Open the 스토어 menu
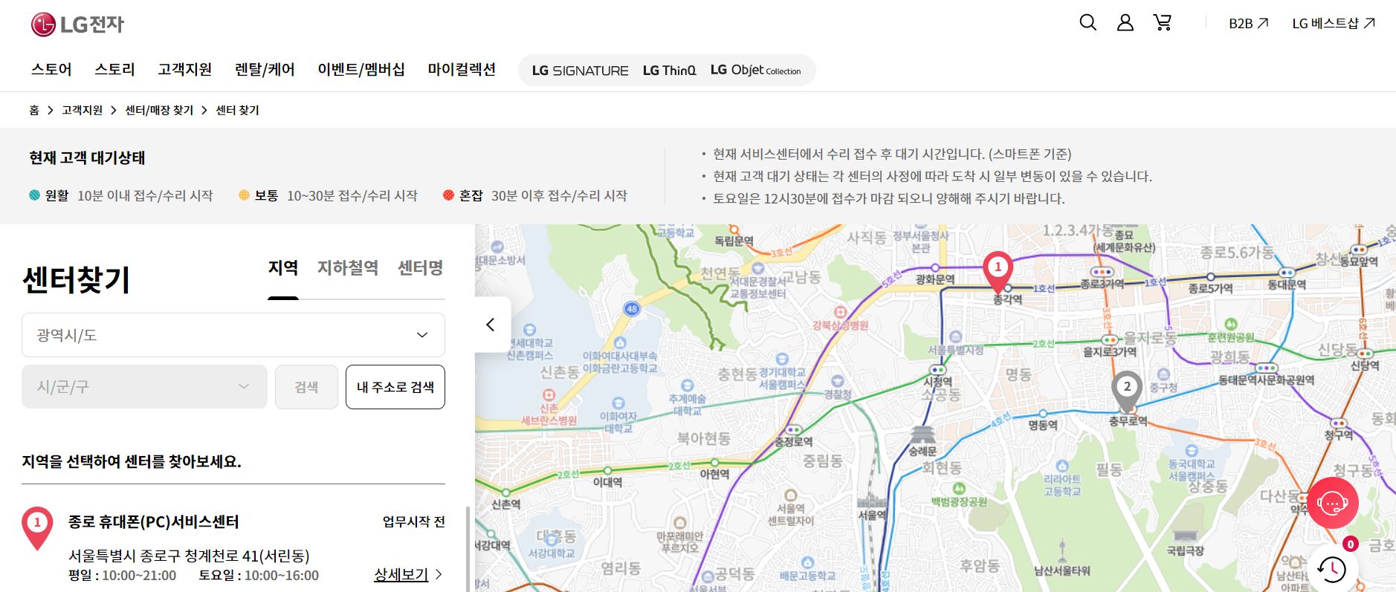The width and height of the screenshot is (1396, 592). coord(51,69)
